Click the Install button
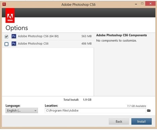This screenshot has width=157, height=130. (142, 122)
